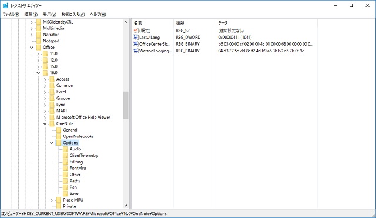The width and height of the screenshot is (376, 218).
Task: Click the Common folder icon
Action: point(52,85)
